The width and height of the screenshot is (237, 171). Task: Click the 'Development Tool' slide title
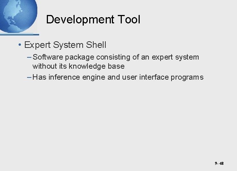pyautogui.click(x=93, y=20)
